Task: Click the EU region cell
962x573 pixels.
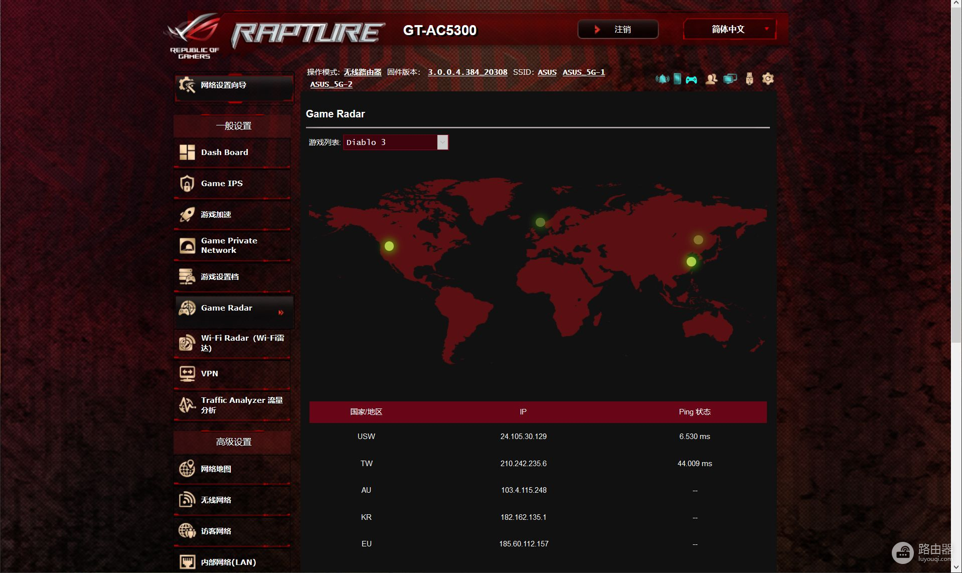Action: (367, 544)
